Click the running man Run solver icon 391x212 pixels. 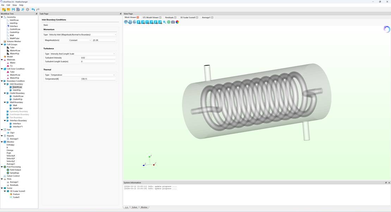point(23,9)
